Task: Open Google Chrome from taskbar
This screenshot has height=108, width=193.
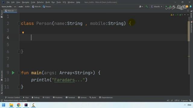Action: [19, 105]
